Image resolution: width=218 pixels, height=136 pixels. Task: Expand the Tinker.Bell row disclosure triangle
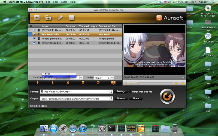pos(30,43)
